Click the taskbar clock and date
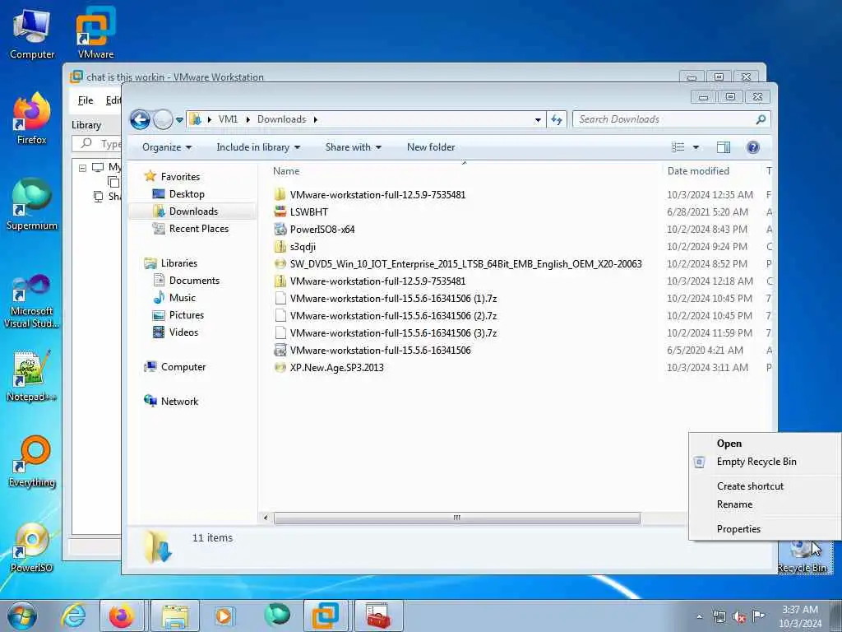The width and height of the screenshot is (842, 632). click(x=800, y=616)
